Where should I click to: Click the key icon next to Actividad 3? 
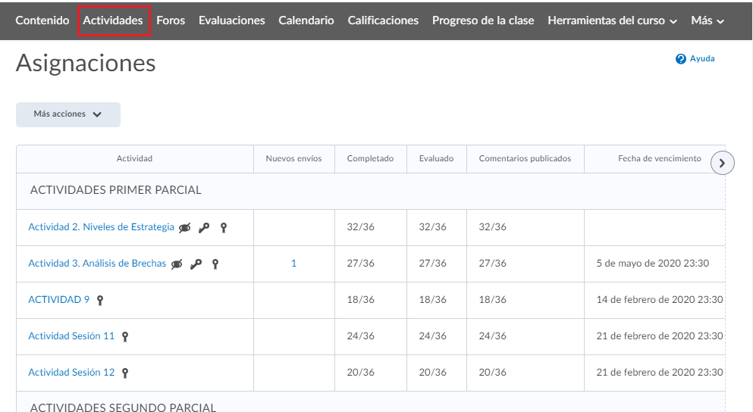(196, 264)
